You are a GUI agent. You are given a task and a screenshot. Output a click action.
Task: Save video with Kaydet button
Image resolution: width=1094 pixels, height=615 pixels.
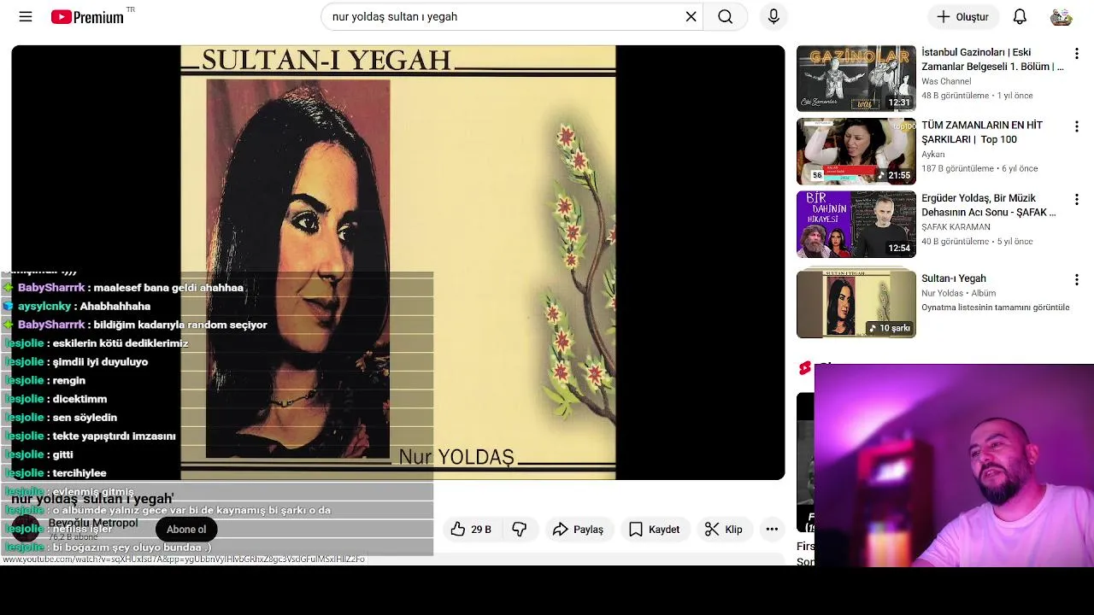655,530
